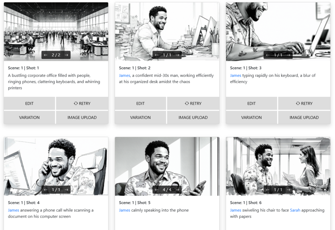
Task: Click the 2/2 page indicator on Shot 1
Action: [x=56, y=55]
